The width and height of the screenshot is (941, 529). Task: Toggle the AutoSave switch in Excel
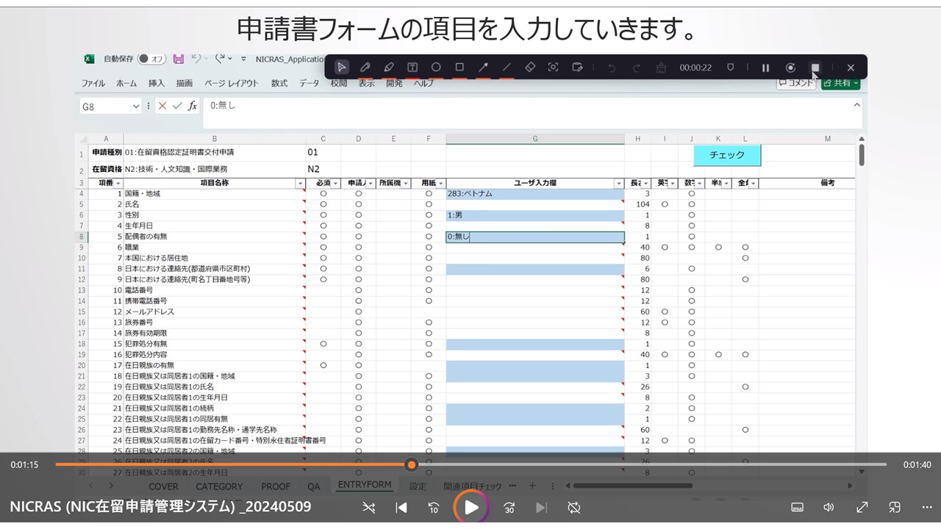tap(151, 59)
